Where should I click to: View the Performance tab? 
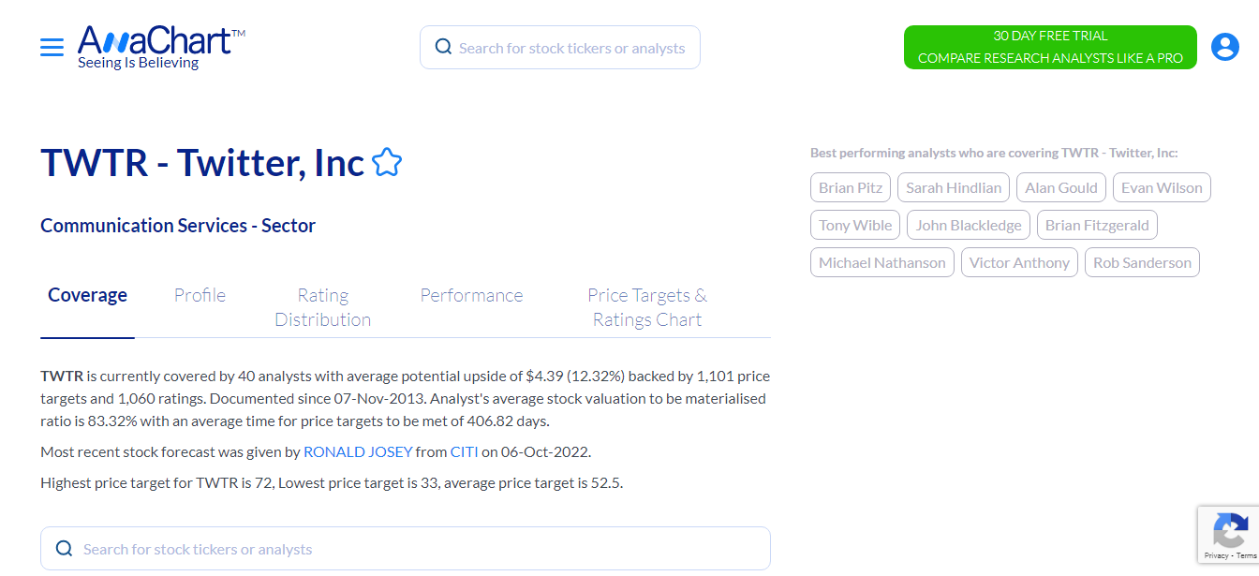click(x=471, y=295)
